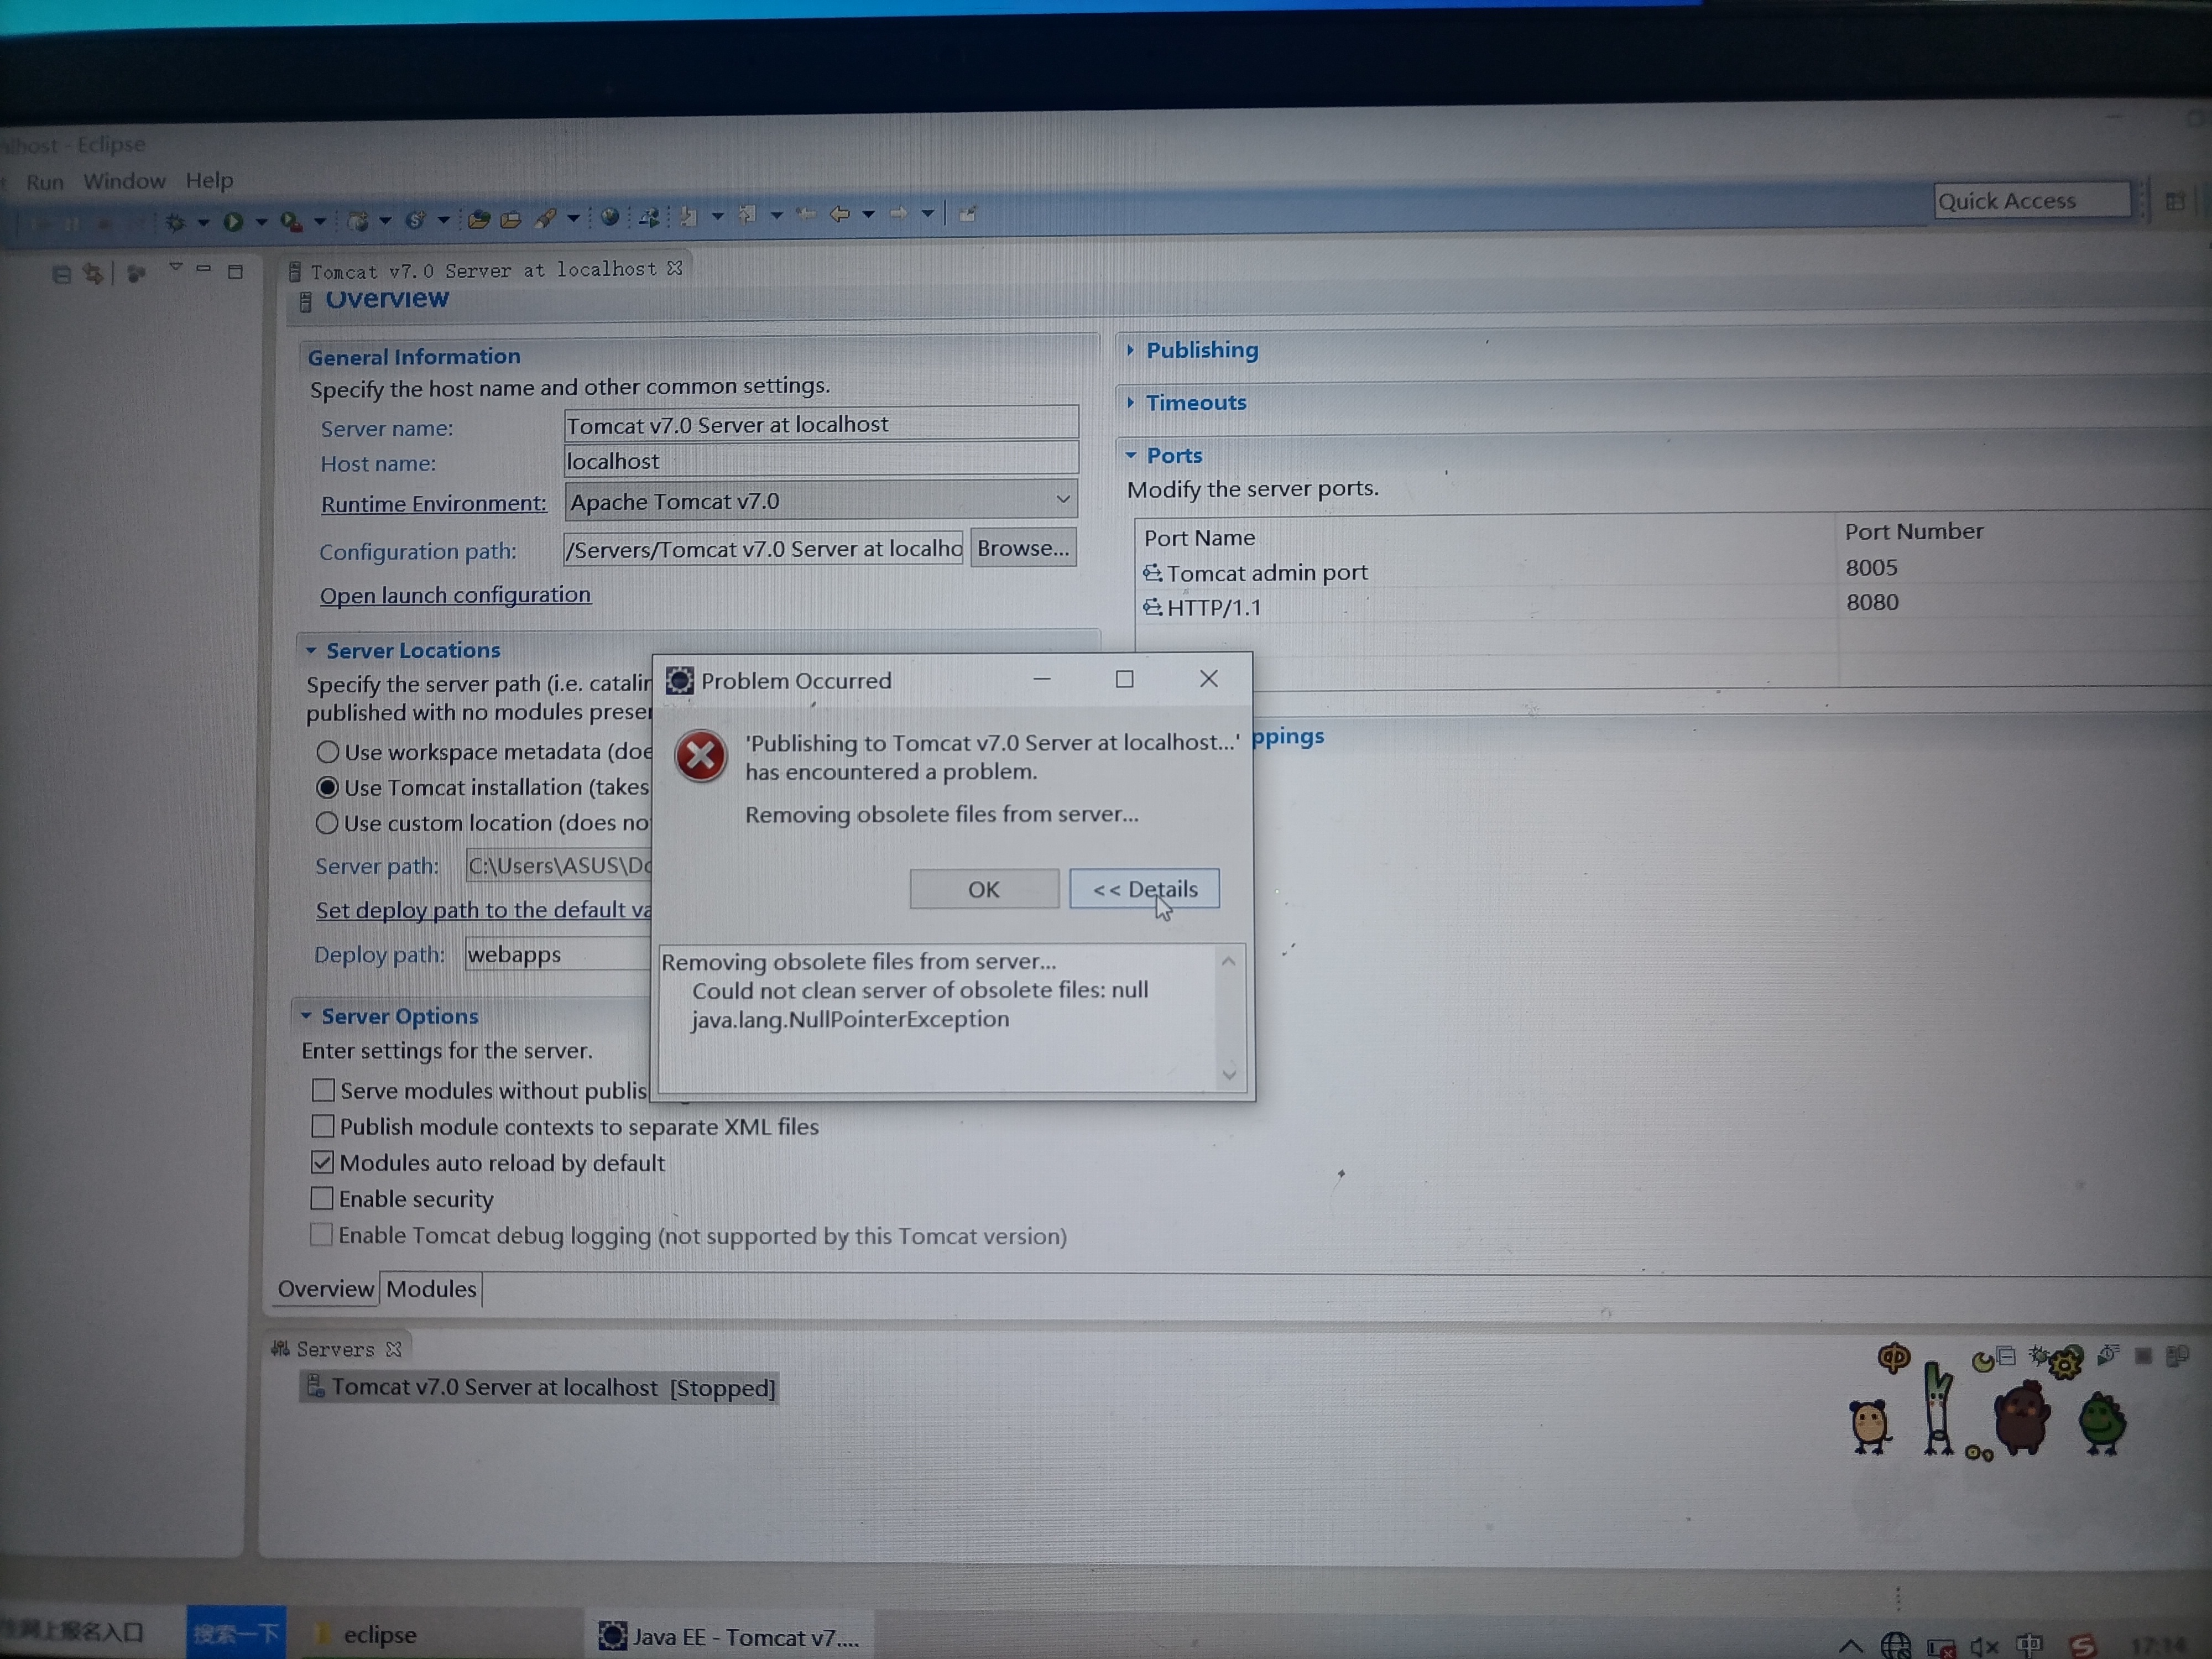Show hidden tray icons chevron
This screenshot has height=1659, width=2212.
click(1851, 1645)
